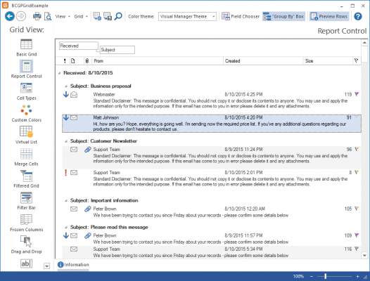Collapse Subject: Customer Newsletter group
The height and width of the screenshot is (281, 370).
click(x=66, y=141)
